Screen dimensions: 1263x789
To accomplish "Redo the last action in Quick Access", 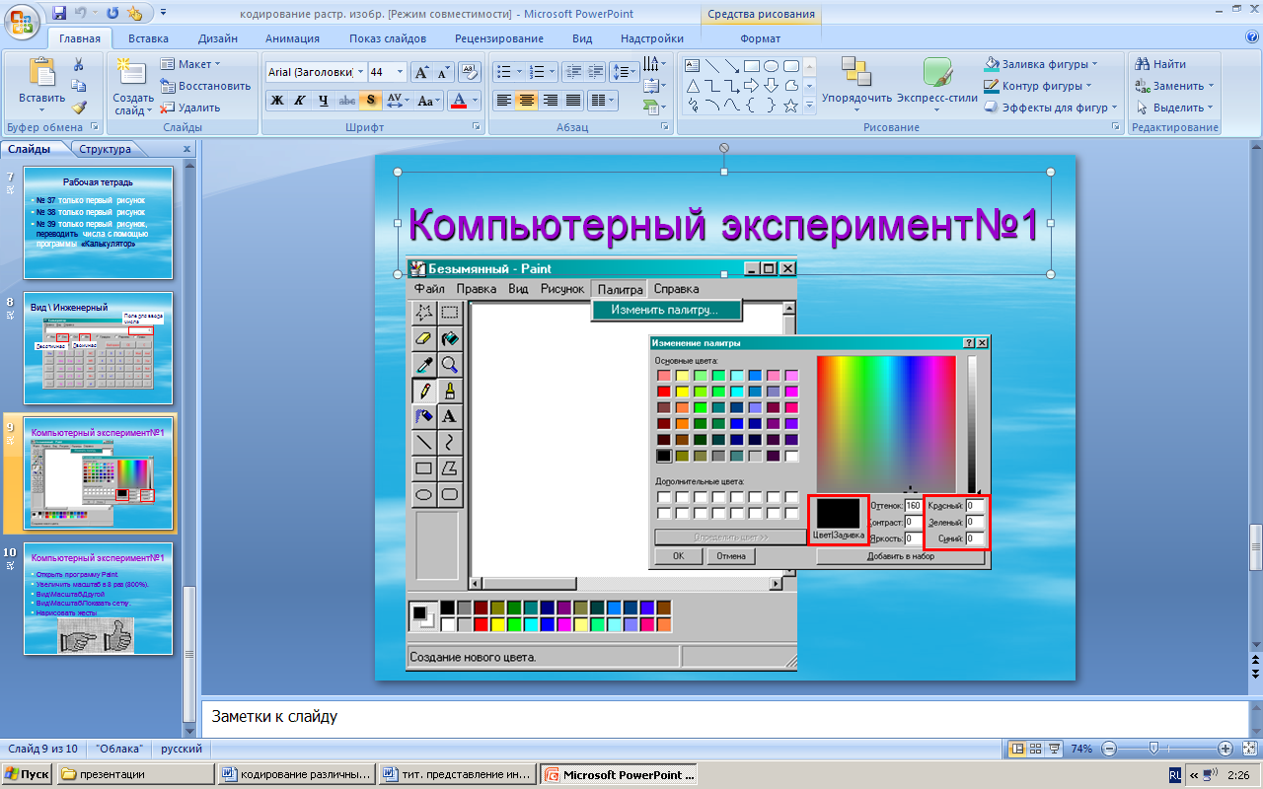I will click(x=111, y=14).
